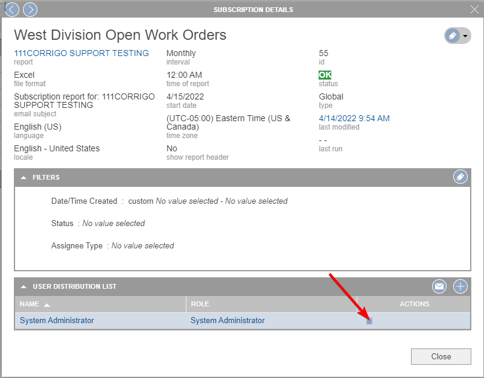Image resolution: width=484 pixels, height=378 pixels.
Task: Go to the next subscription with forward arrow
Action: click(x=30, y=10)
